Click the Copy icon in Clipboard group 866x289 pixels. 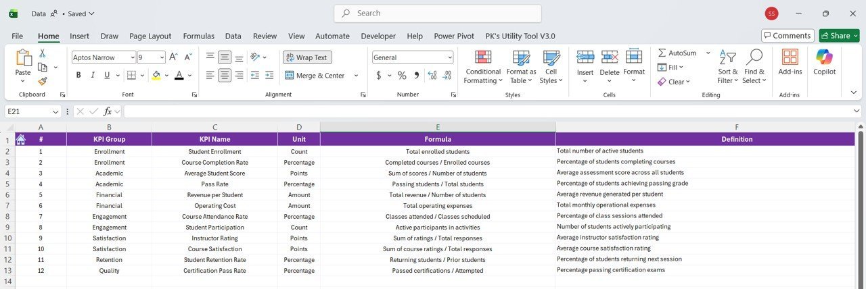point(43,67)
